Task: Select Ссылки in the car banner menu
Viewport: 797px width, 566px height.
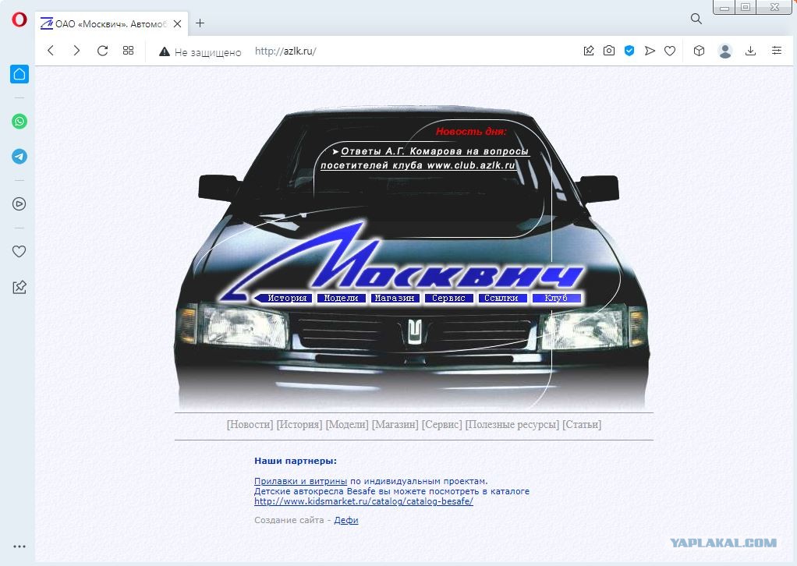Action: (502, 299)
